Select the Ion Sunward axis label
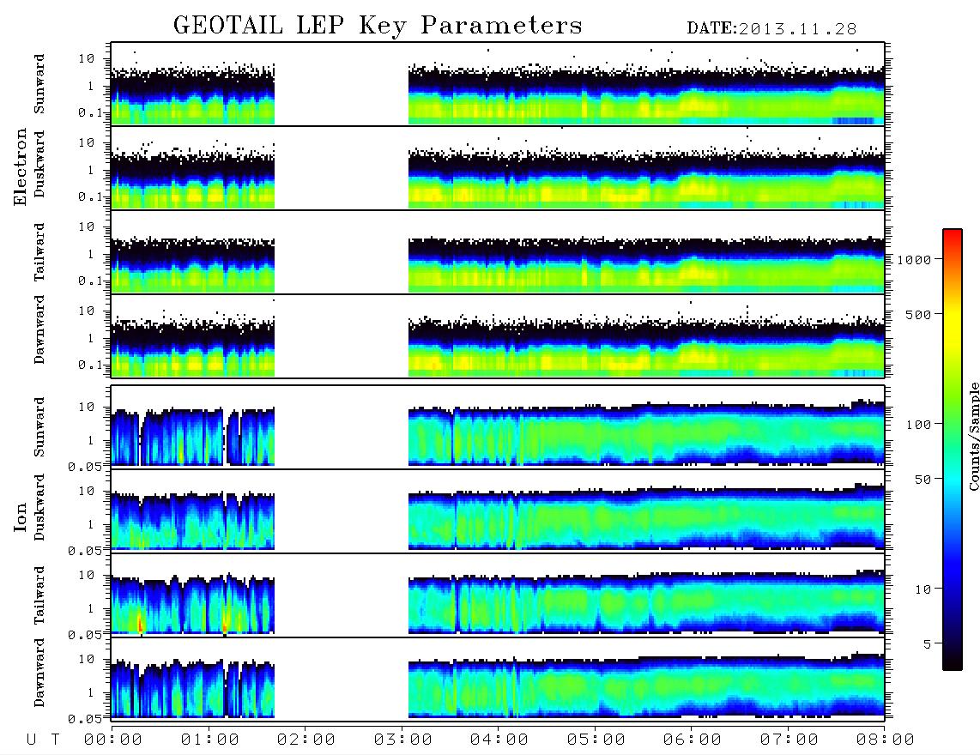The height and width of the screenshot is (755, 980). pyautogui.click(x=39, y=427)
